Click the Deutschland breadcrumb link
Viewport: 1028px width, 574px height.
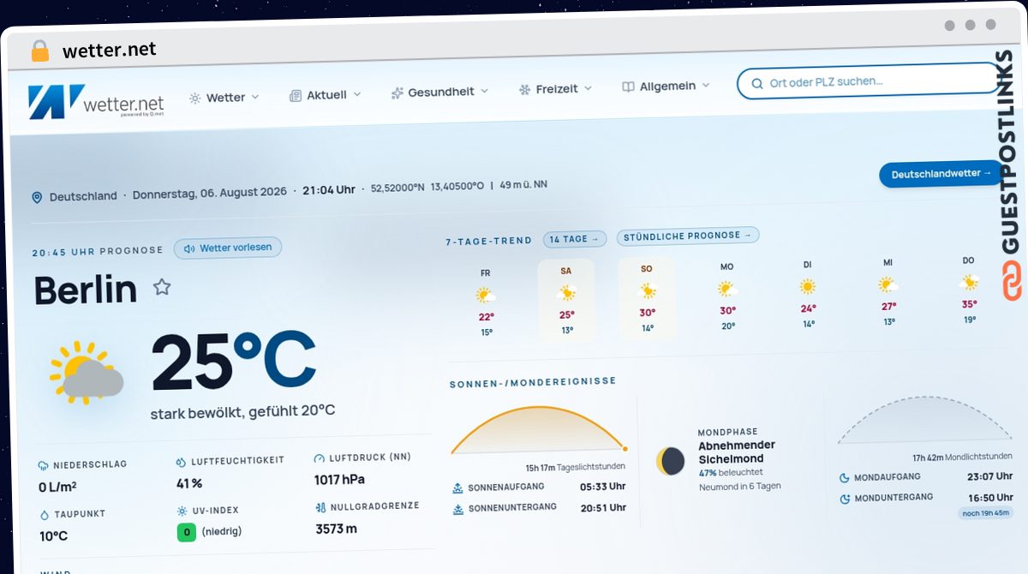(83, 196)
